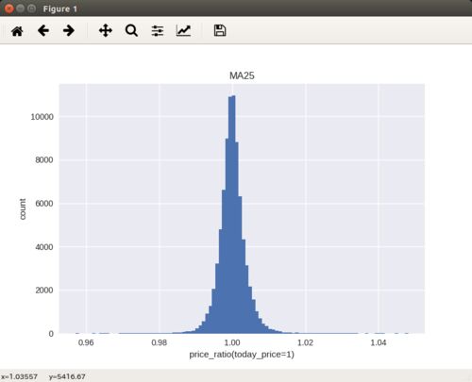Reset the plot to original home view
This screenshot has height=382, width=472.
pos(17,31)
